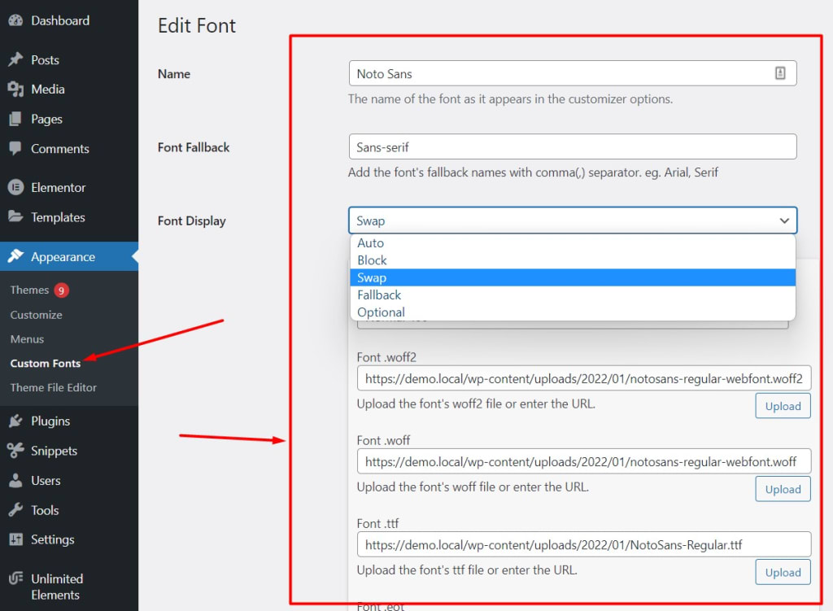Click the Tools wrench icon
Image resolution: width=833 pixels, height=611 pixels.
16,510
